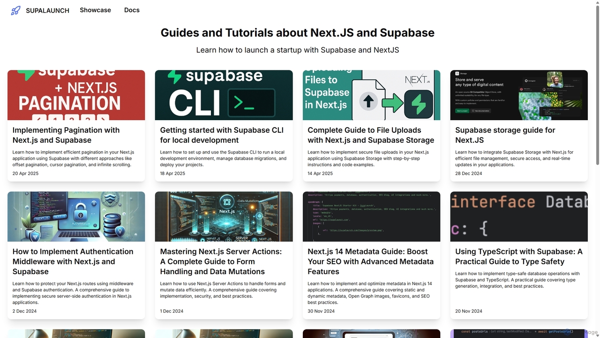The height and width of the screenshot is (338, 600).
Task: Click the TypeScript type-safe description text
Action: click(517, 280)
